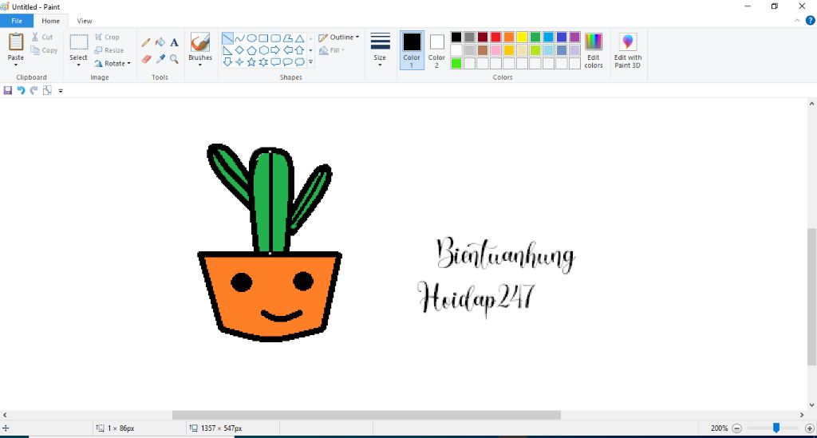817x438 pixels.
Task: Pick the bright green custom color swatch
Action: 456,64
